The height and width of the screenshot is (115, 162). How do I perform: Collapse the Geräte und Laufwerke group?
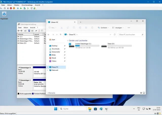[68, 40]
